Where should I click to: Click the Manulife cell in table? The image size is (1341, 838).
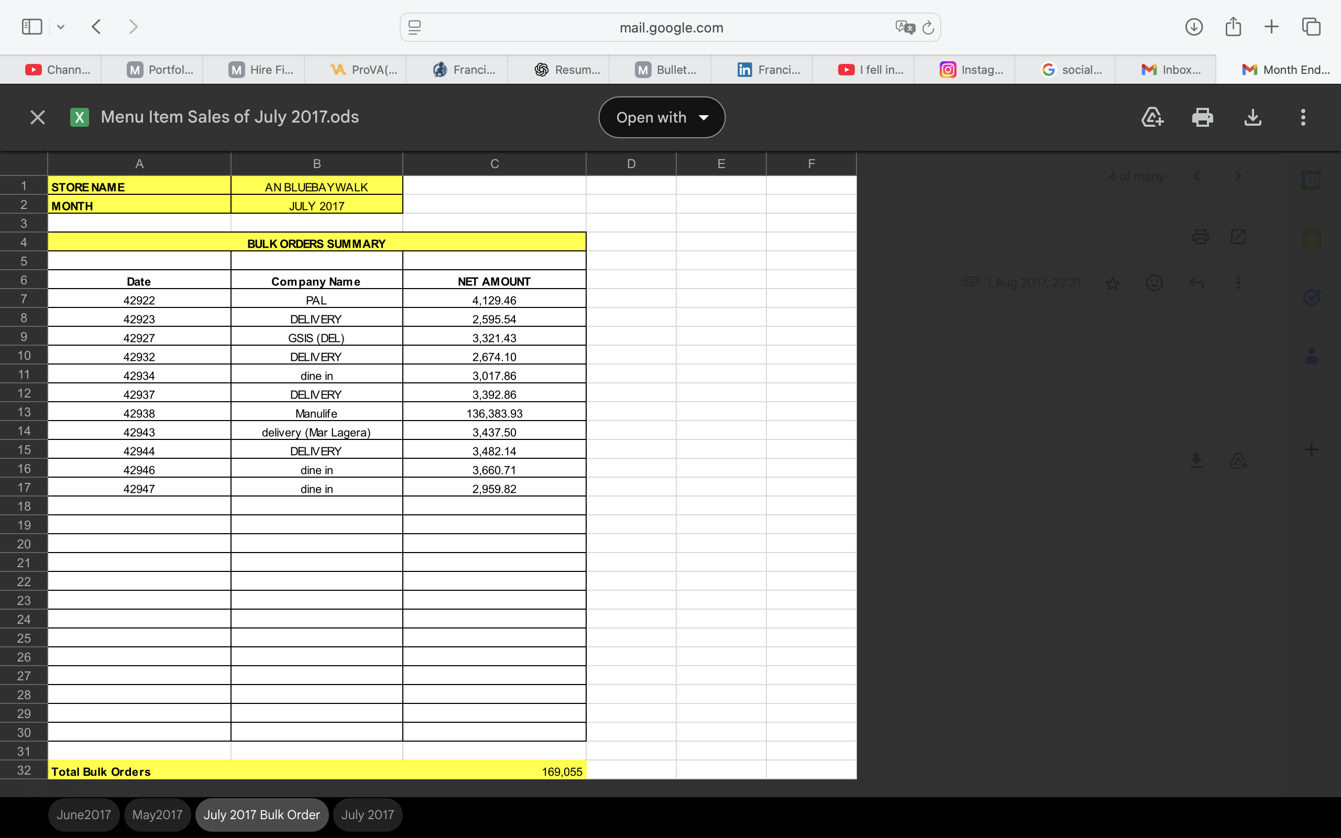click(316, 413)
